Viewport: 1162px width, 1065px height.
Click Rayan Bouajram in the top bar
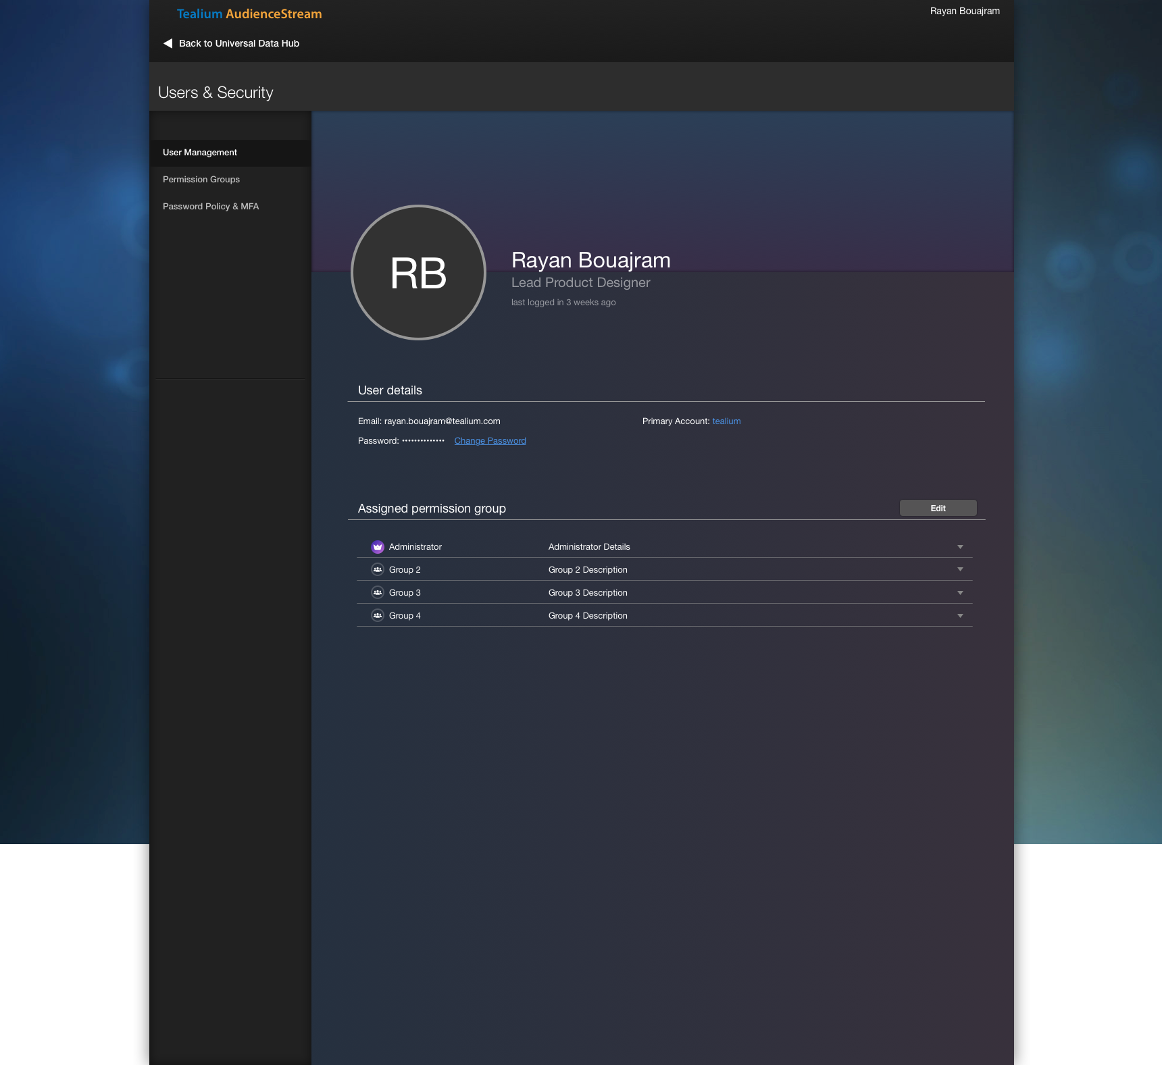click(x=965, y=11)
